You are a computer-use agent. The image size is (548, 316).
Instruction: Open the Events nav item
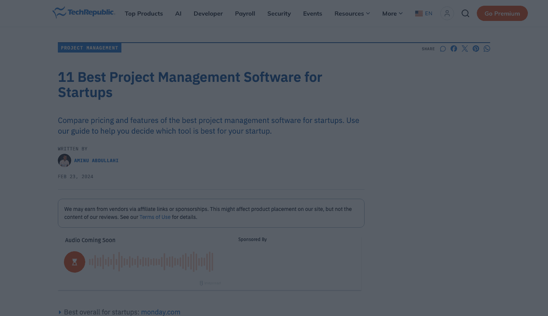312,13
